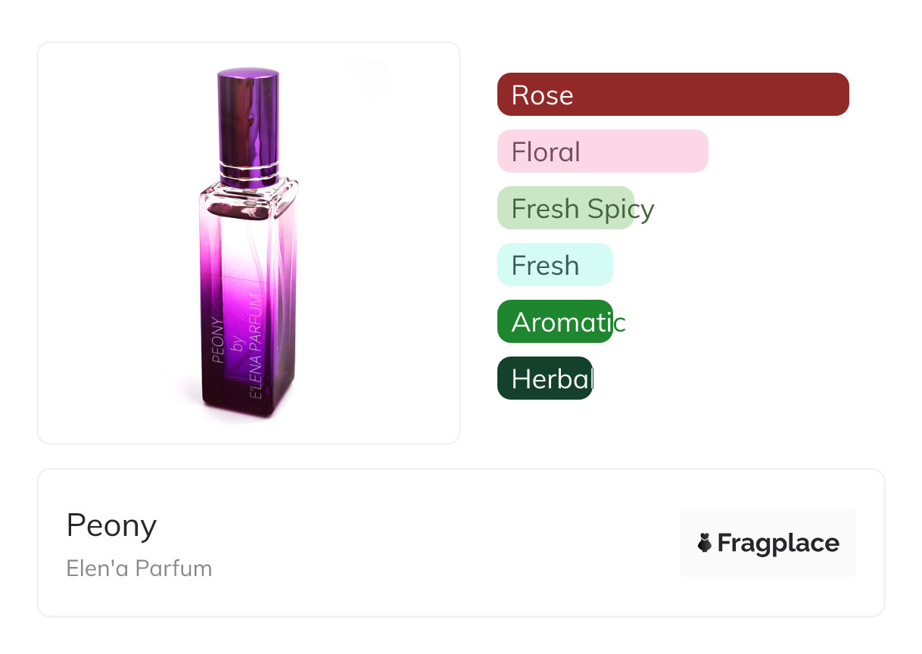Select the dark red Rose accord bar

pyautogui.click(x=673, y=95)
